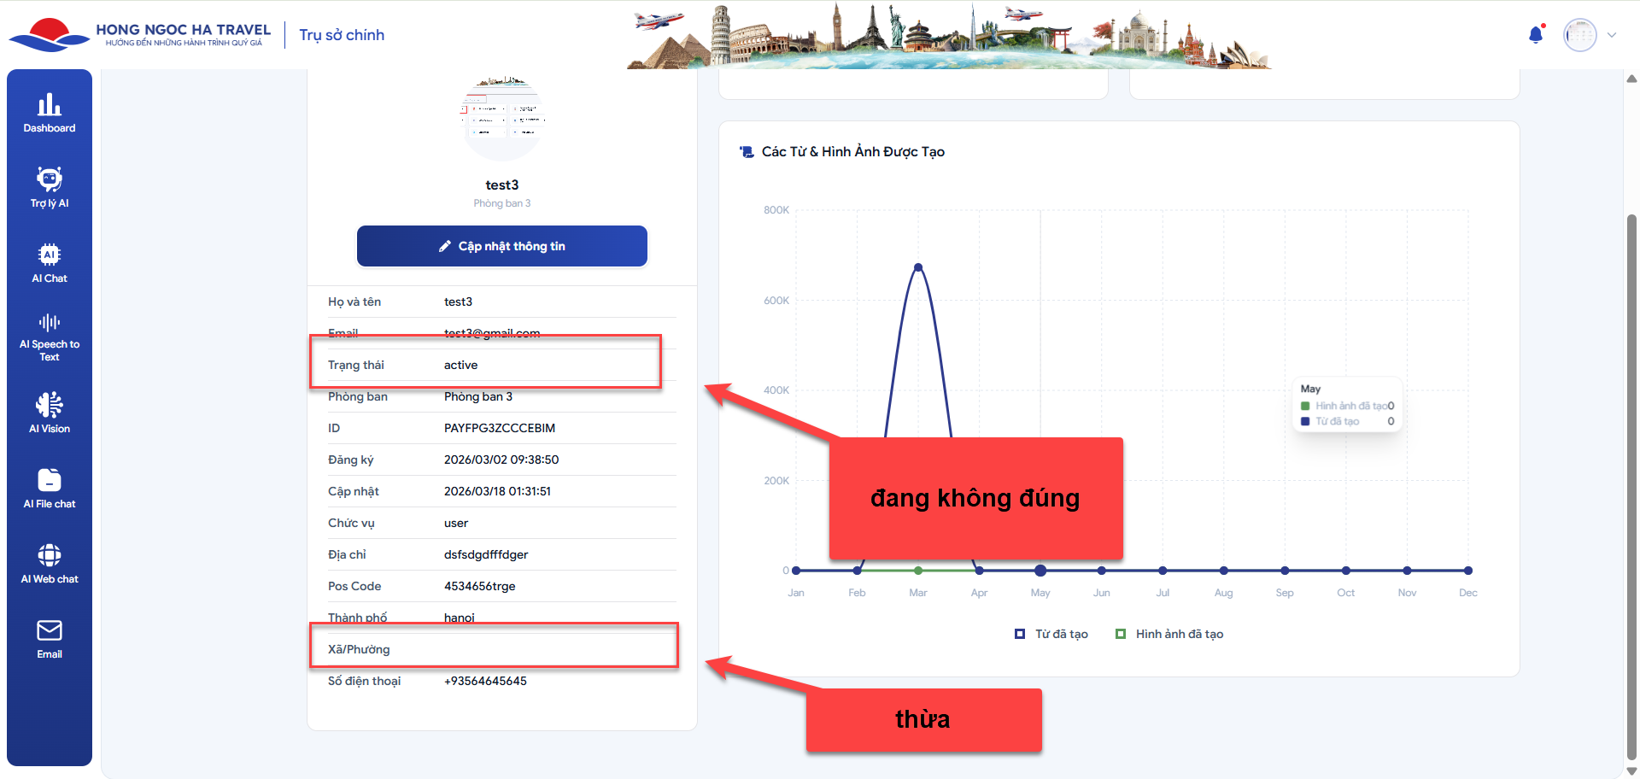Toggle the 'Hình ảnh đã tạo' chart legend
The width and height of the screenshot is (1640, 779).
click(x=1169, y=634)
